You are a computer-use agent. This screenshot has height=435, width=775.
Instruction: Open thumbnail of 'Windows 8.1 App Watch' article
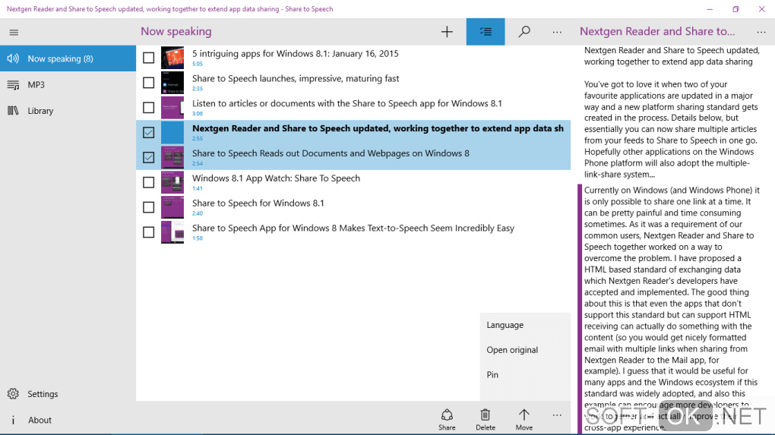[172, 182]
